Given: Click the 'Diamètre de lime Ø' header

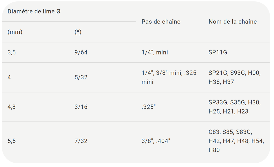Looking at the screenshot, I should tap(34, 11).
